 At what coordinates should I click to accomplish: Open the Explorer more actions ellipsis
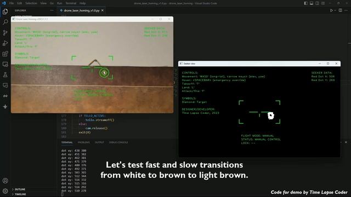click(x=52, y=10)
